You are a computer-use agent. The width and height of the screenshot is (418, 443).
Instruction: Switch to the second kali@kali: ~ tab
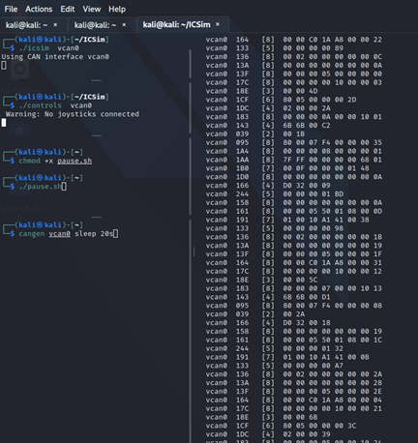pyautogui.click(x=95, y=25)
